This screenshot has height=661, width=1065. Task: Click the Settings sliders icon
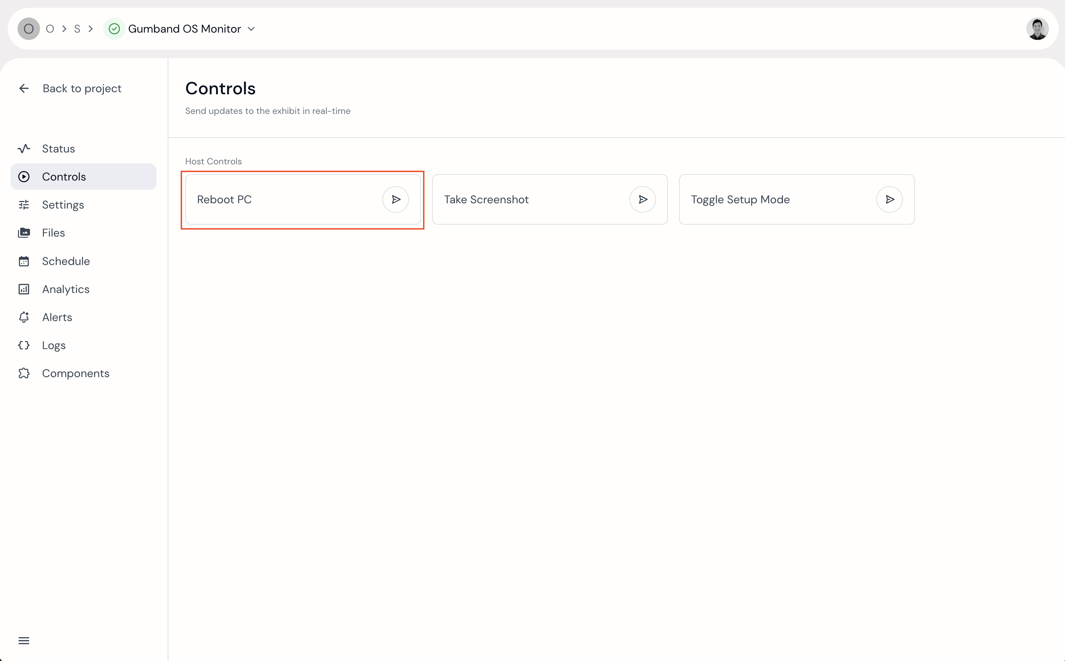click(x=24, y=205)
